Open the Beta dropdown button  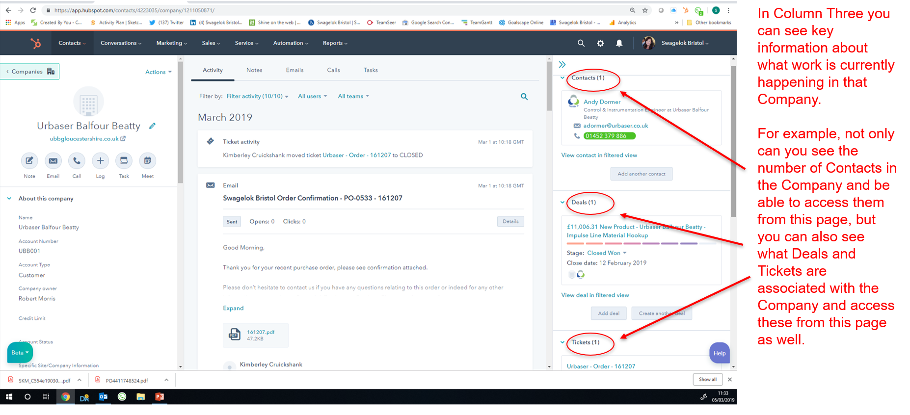[x=20, y=353]
